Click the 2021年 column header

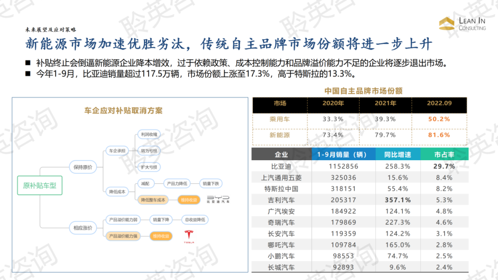click(385, 103)
